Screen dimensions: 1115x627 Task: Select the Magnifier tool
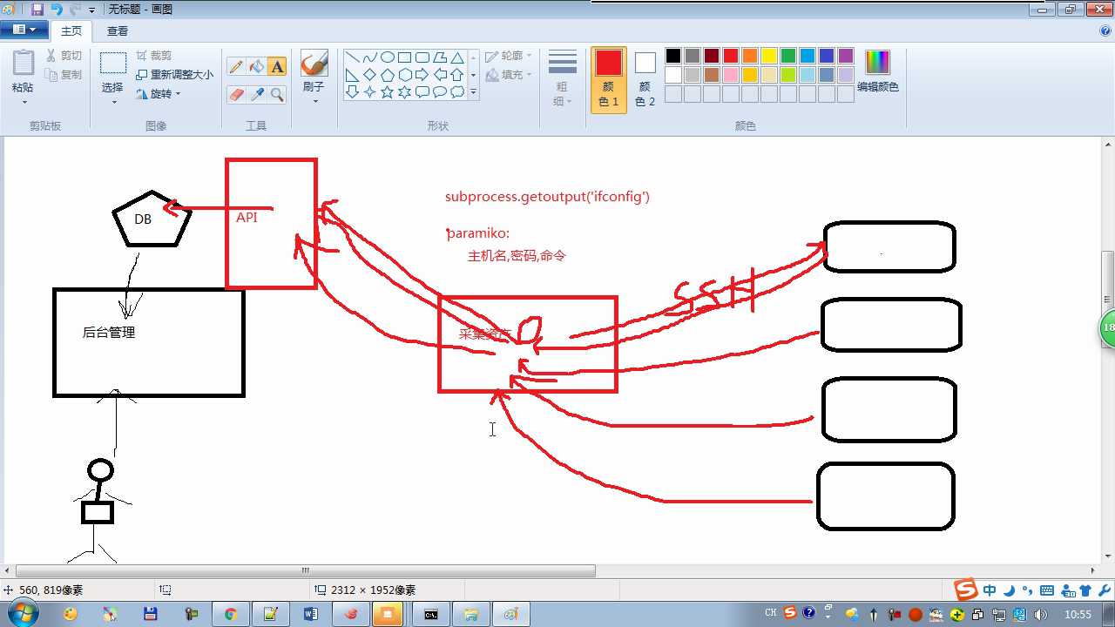277,94
